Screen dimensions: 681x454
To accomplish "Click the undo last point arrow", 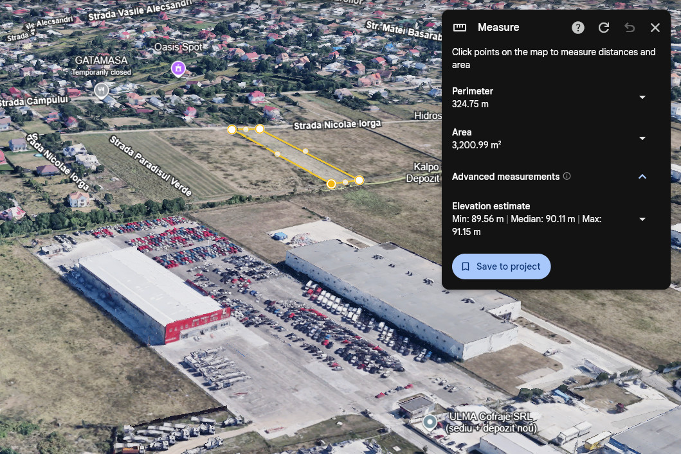I will pyautogui.click(x=630, y=28).
